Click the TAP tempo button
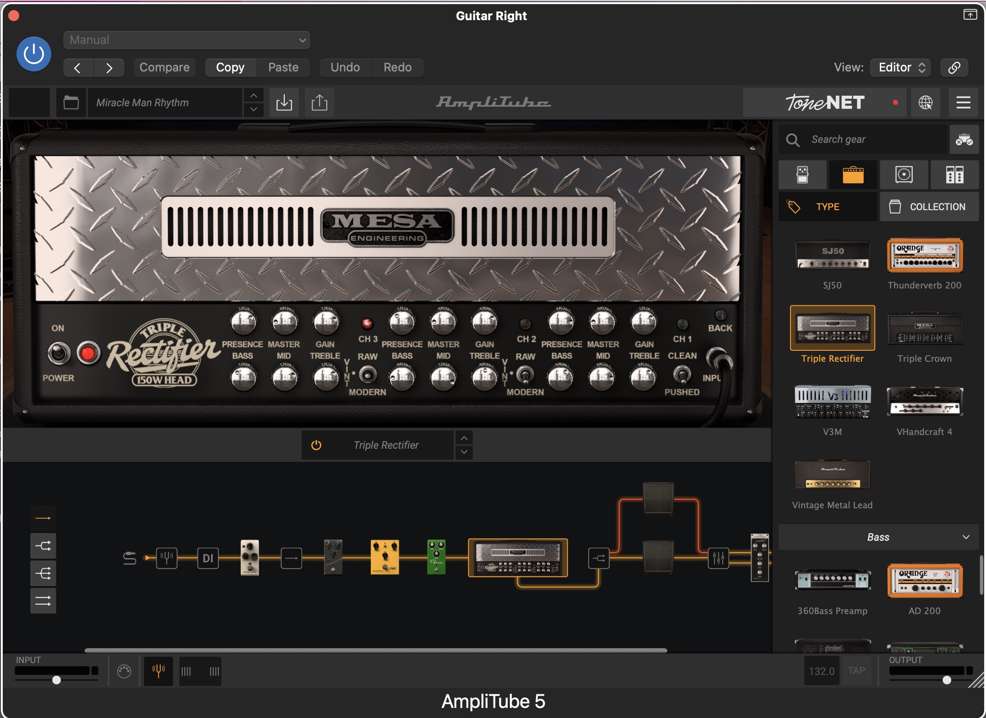 click(856, 671)
